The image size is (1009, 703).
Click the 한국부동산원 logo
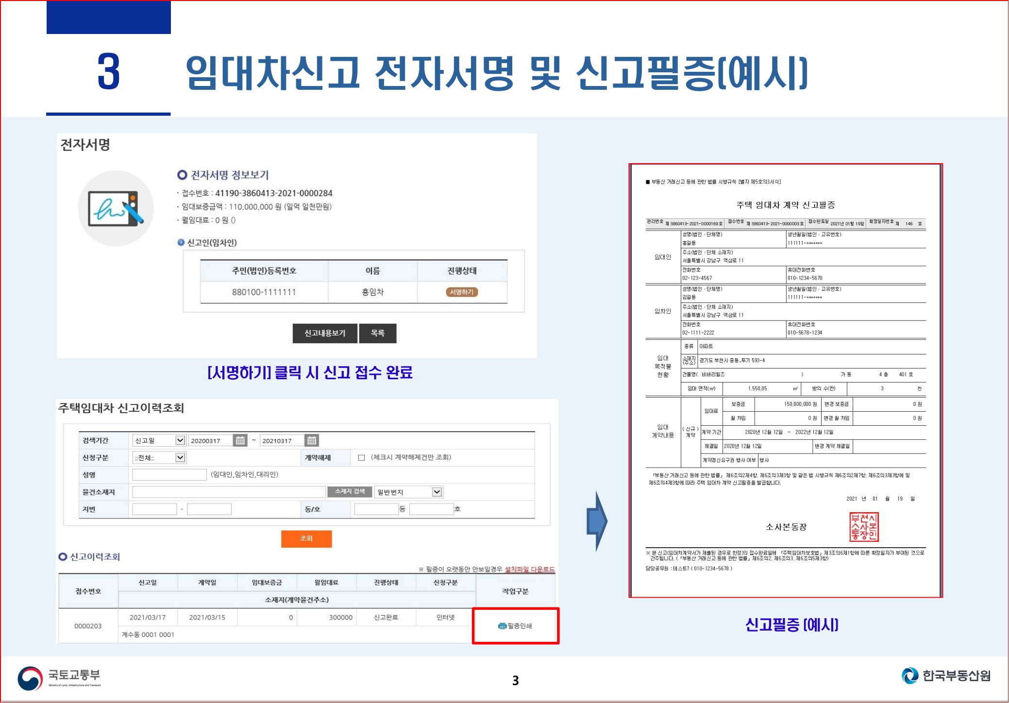tap(946, 675)
